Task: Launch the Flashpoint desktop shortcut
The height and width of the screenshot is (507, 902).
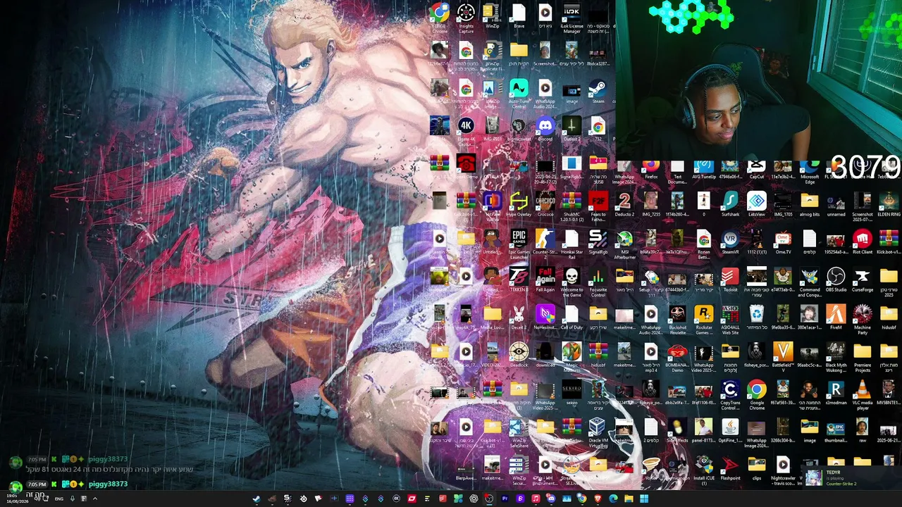Action: click(730, 468)
